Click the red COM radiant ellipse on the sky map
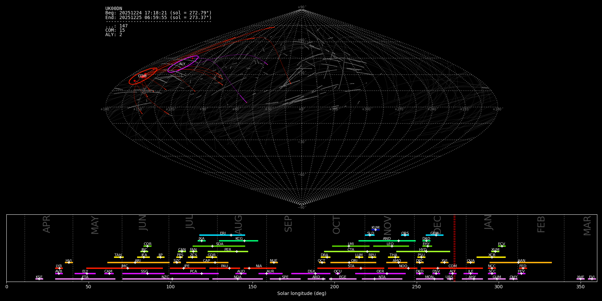Image resolution: width=602 pixels, height=301 pixels. coord(143,76)
